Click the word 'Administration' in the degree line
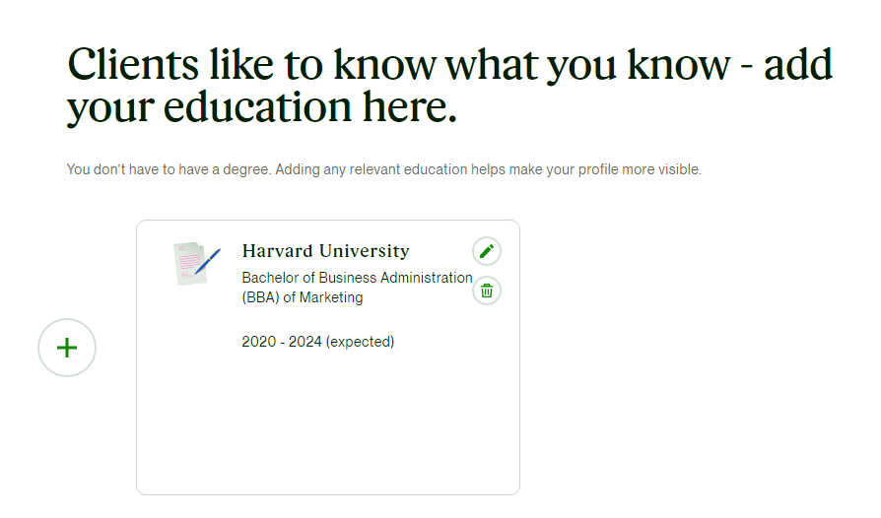Viewport: 881px width, 518px height. pyautogui.click(x=427, y=278)
